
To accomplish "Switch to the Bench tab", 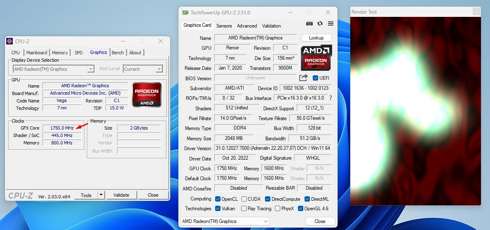I will click(x=118, y=52).
